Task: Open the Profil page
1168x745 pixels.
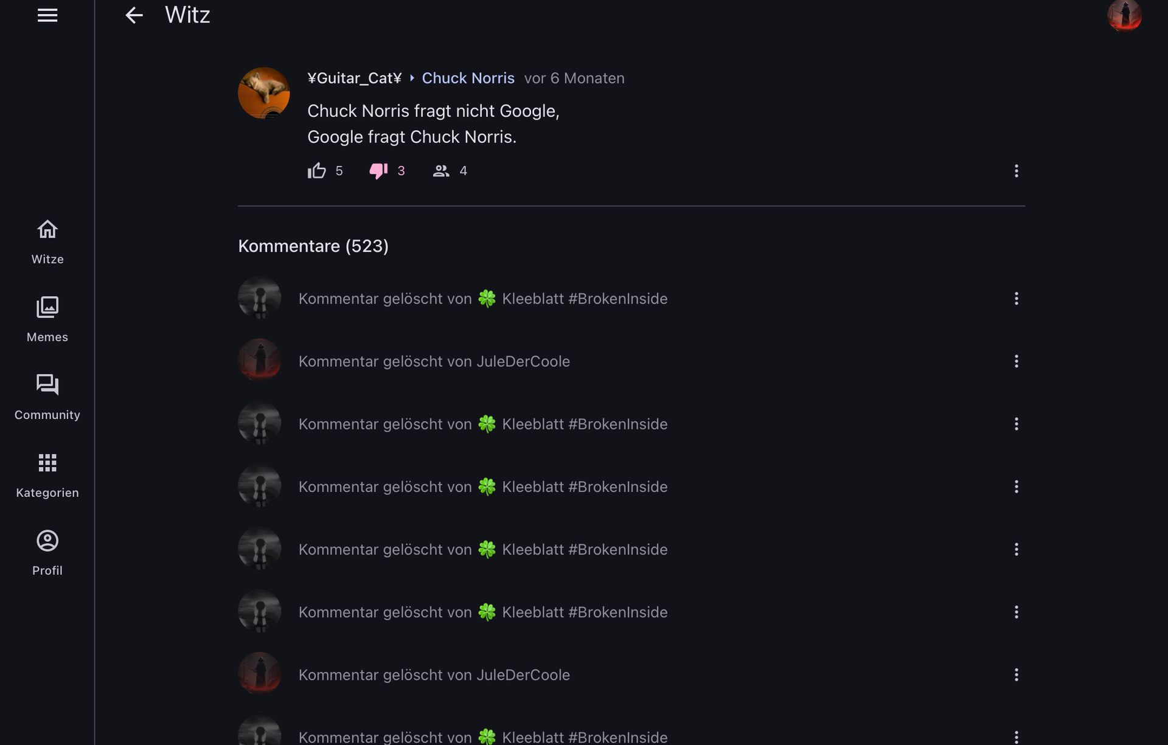Action: 47,553
